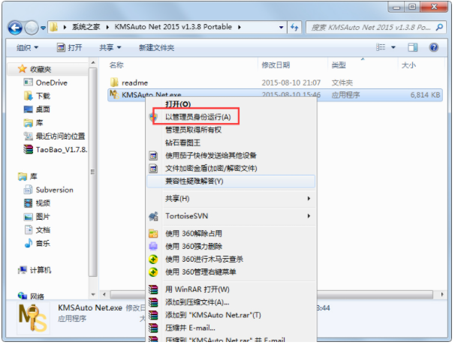455x345 pixels.
Task: Open the 组织 dropdown menu
Action: click(27, 47)
